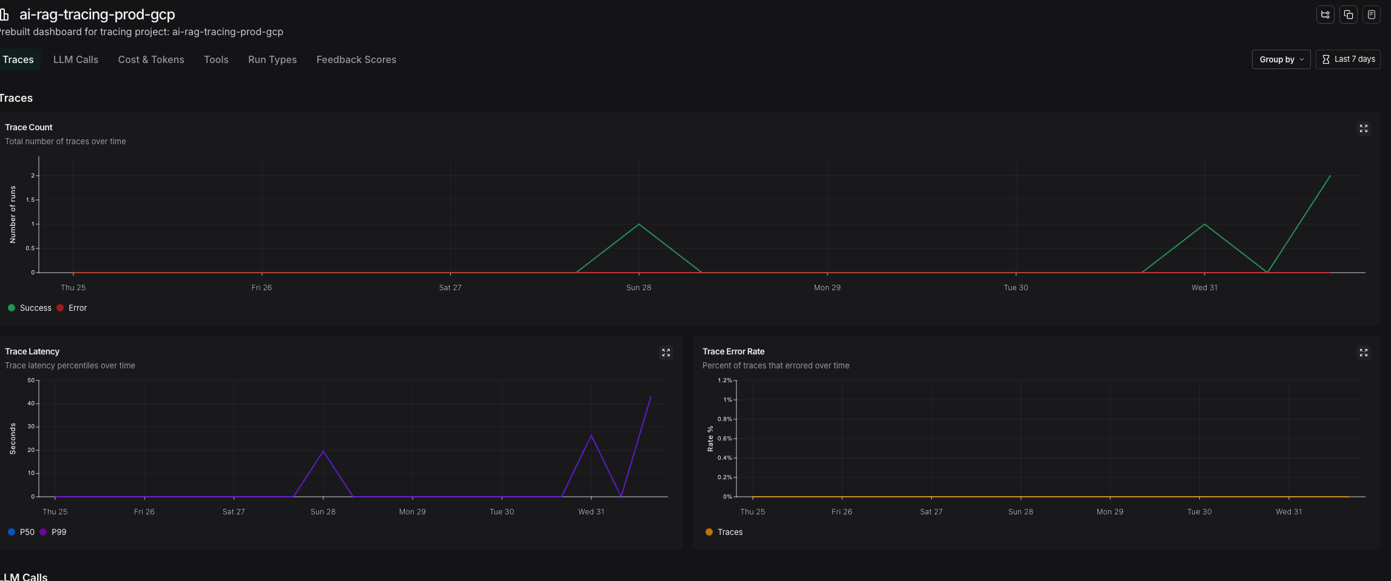Toggle the Success series in Trace Count legend
The height and width of the screenshot is (581, 1391).
[x=29, y=308]
